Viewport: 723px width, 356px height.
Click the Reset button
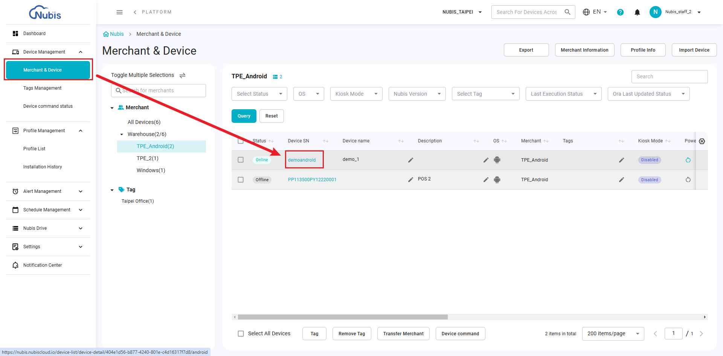coord(272,116)
